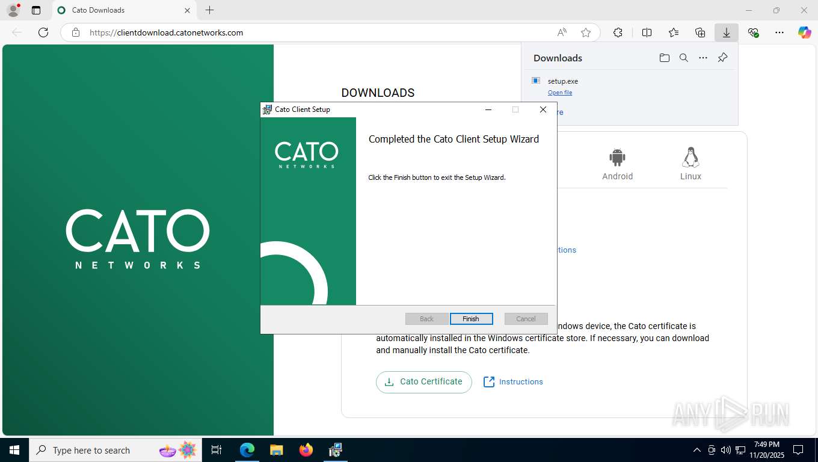Screen dimensions: 818x462
Task: Select the Linux platform tab
Action: (x=690, y=164)
